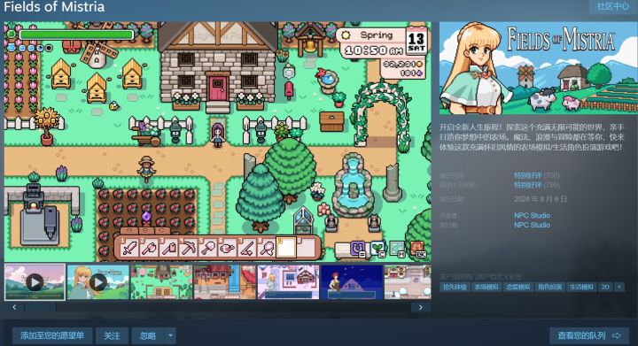Click the Fields of Mistria header capsule image
638x346 pixels.
click(x=539, y=68)
